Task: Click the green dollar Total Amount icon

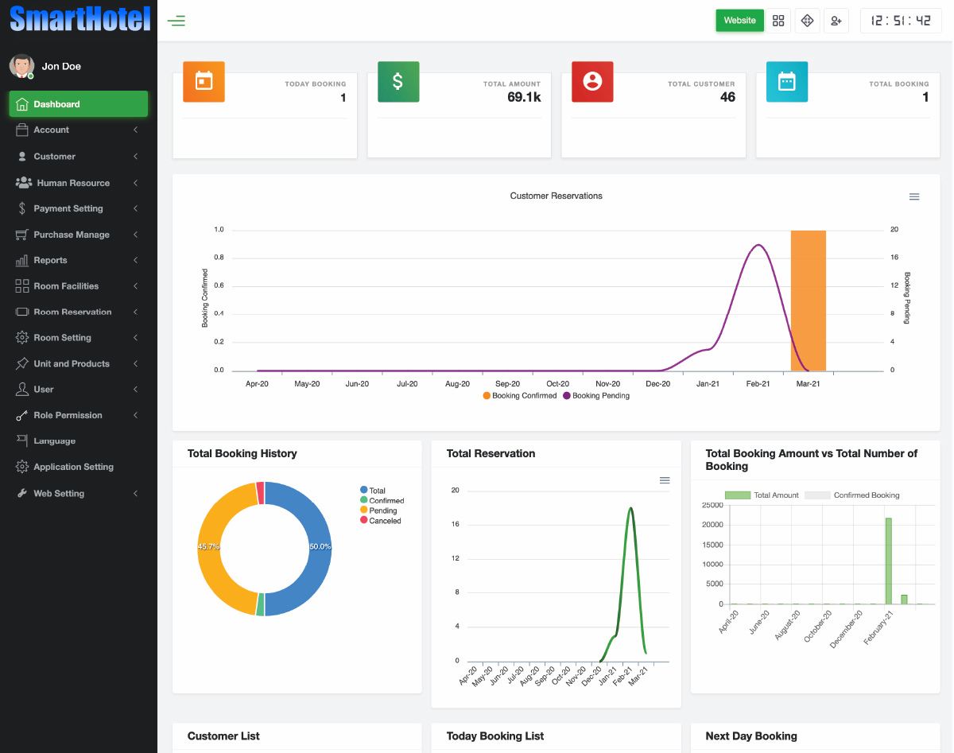Action: click(398, 81)
